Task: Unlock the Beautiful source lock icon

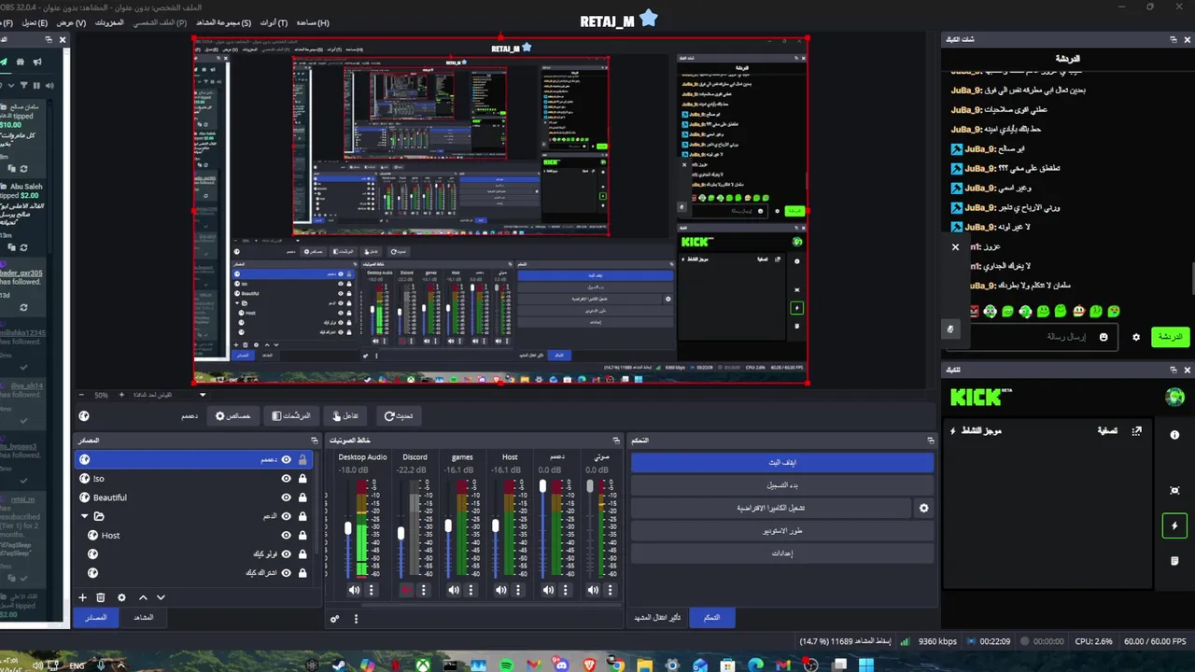Action: [302, 497]
